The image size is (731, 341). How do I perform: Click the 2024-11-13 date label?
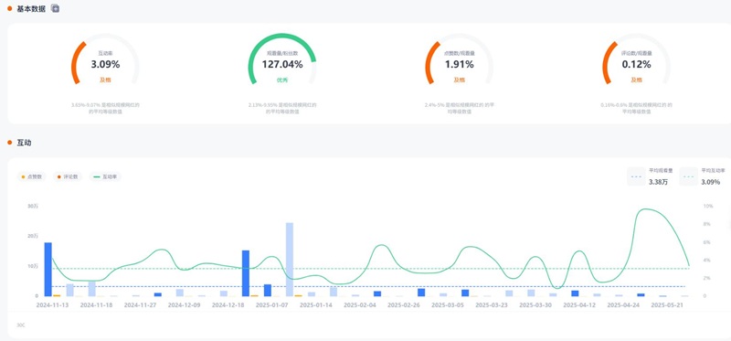(x=52, y=305)
